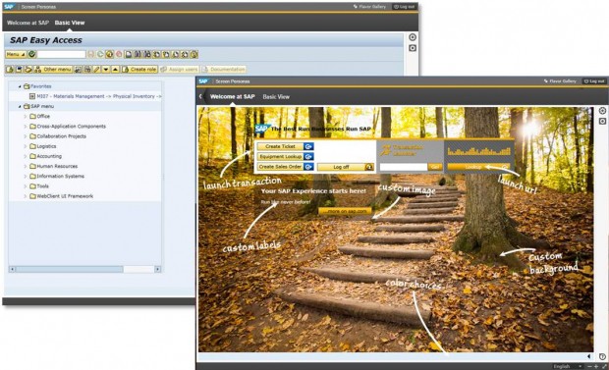
Task: Click the Help icon in standard toolbar
Action: click(x=194, y=54)
